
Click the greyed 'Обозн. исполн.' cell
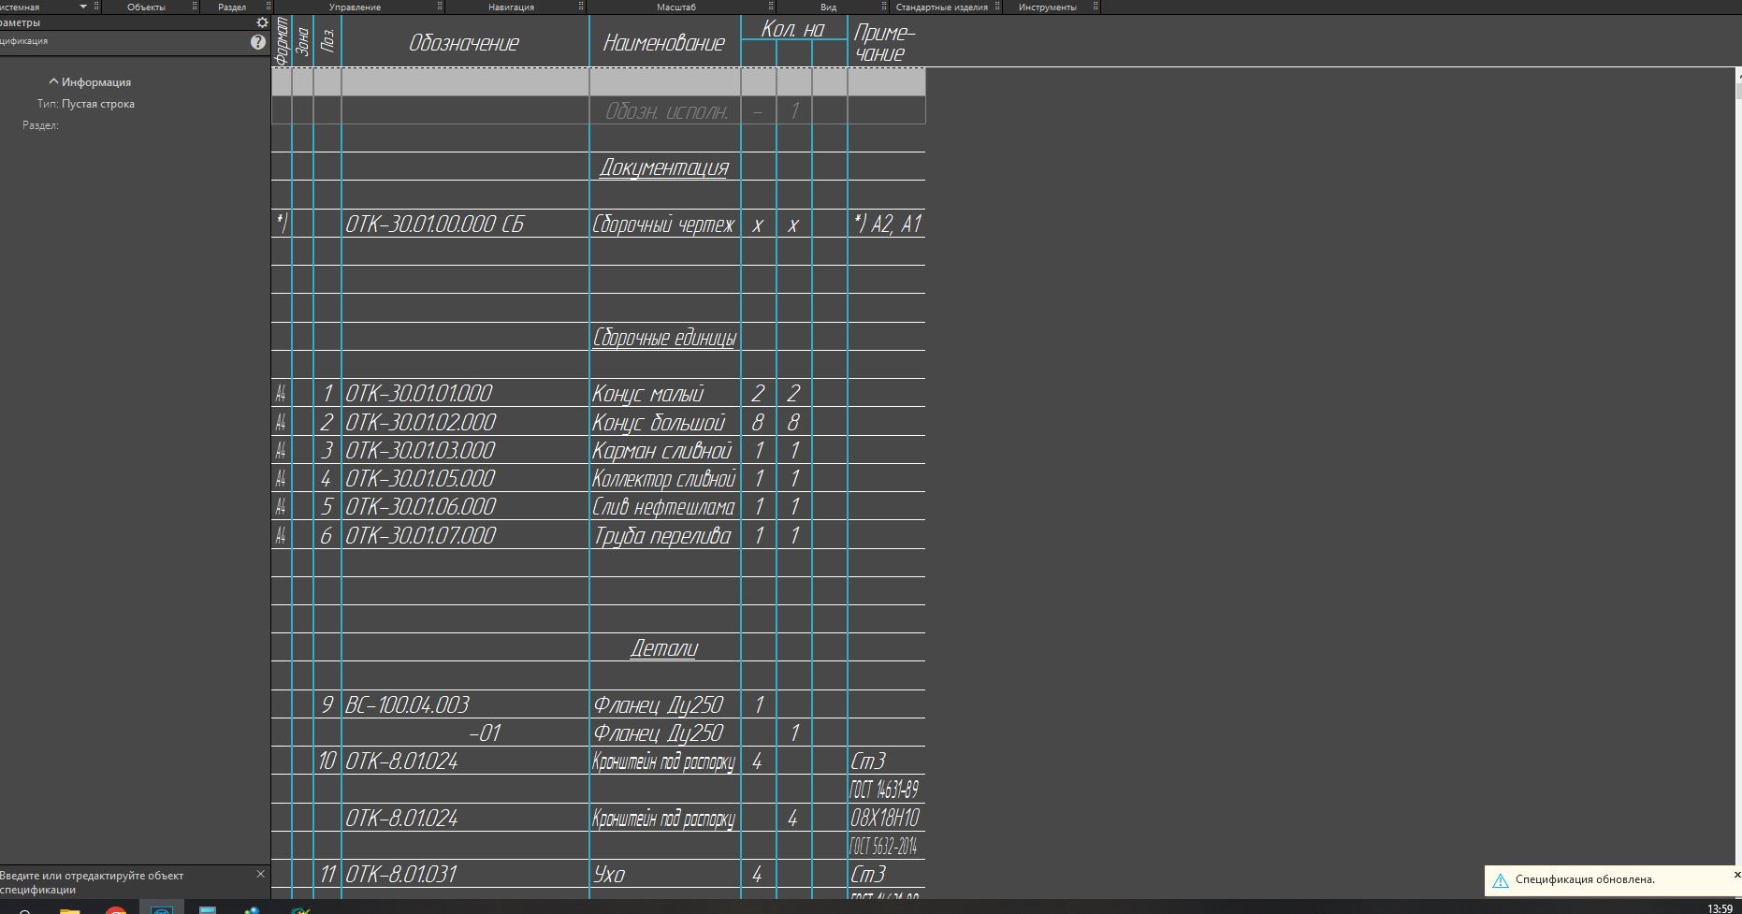tap(666, 111)
